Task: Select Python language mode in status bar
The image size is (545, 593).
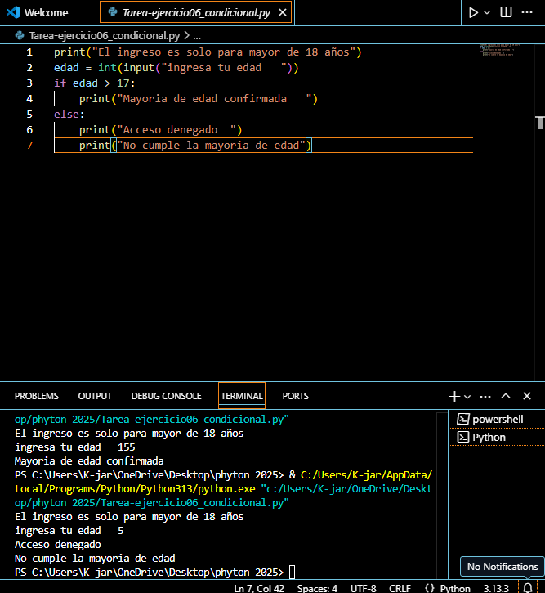Action: (455, 588)
